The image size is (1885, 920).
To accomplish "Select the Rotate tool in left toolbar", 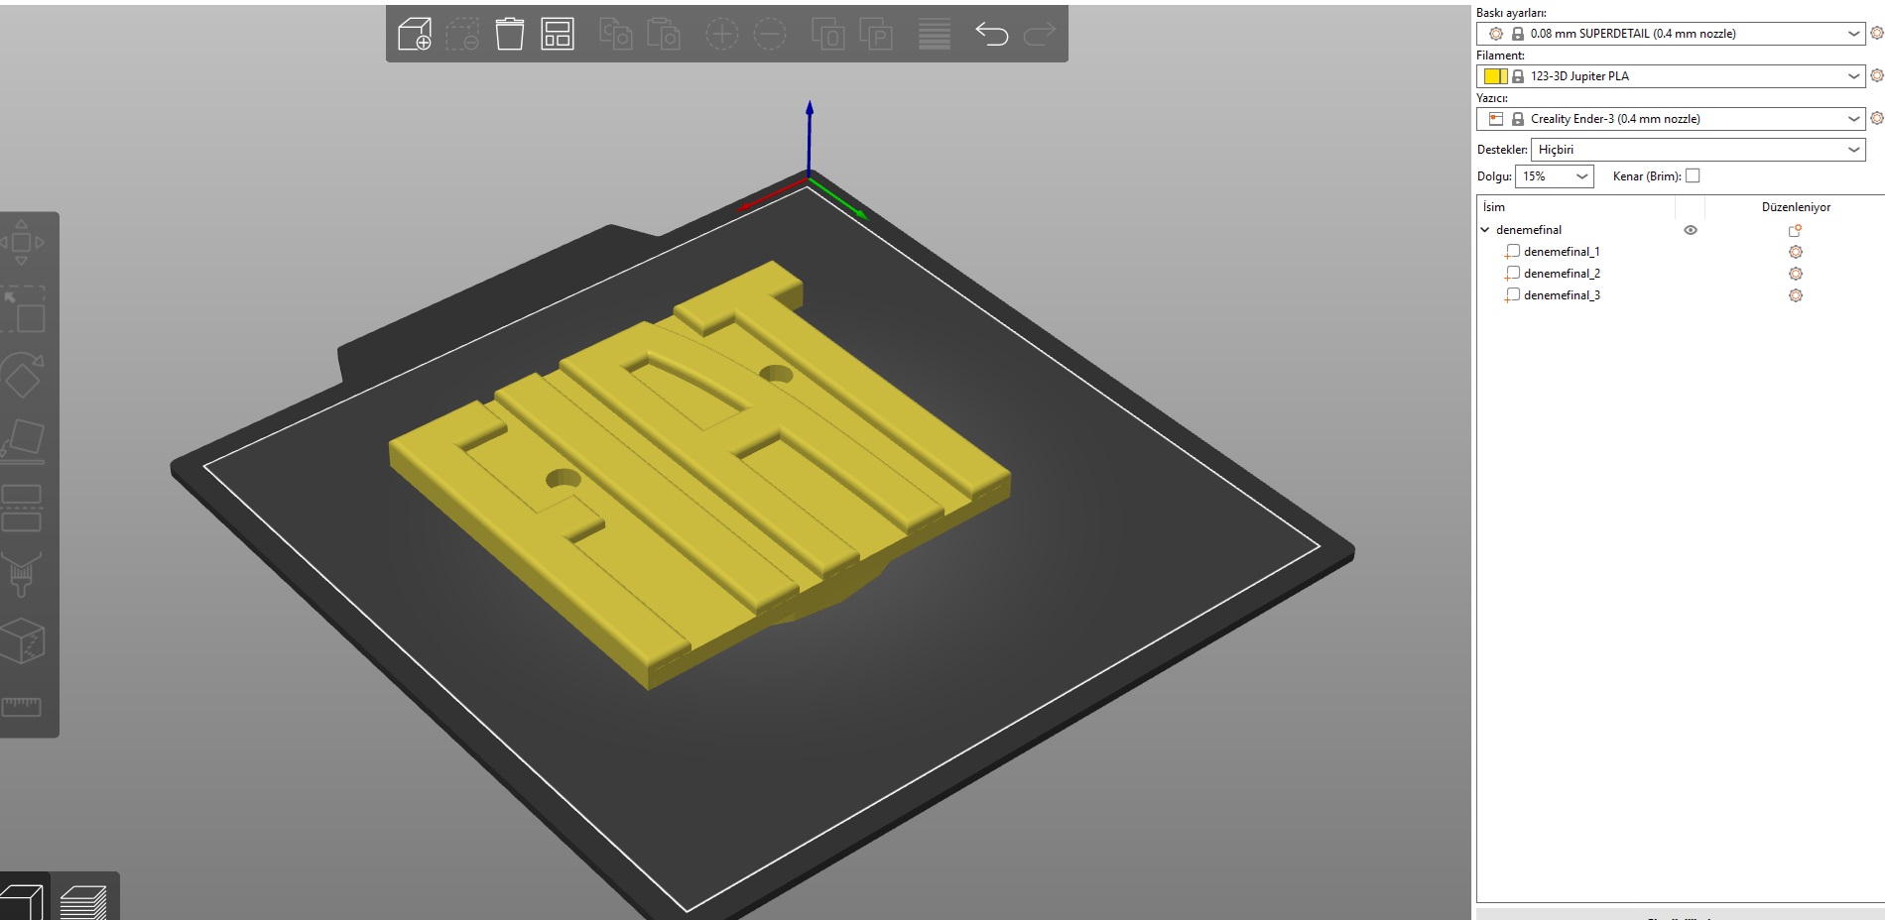I will click(x=22, y=375).
